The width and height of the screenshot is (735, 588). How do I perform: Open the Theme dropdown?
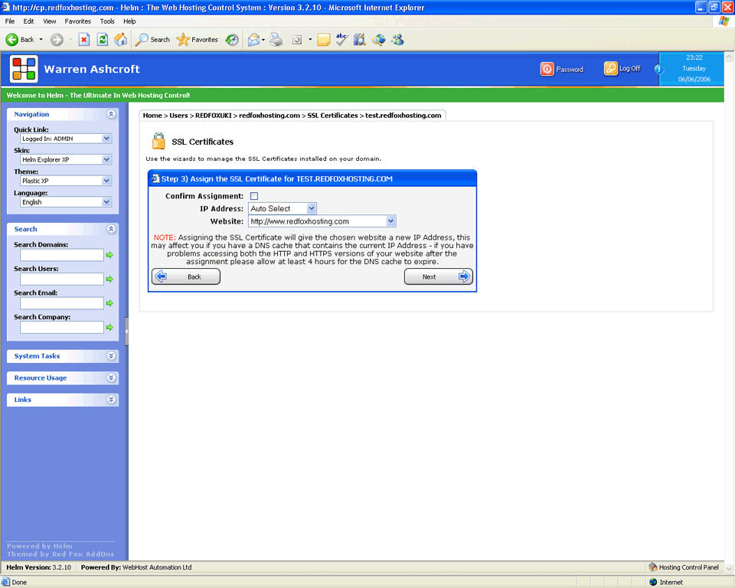point(66,181)
